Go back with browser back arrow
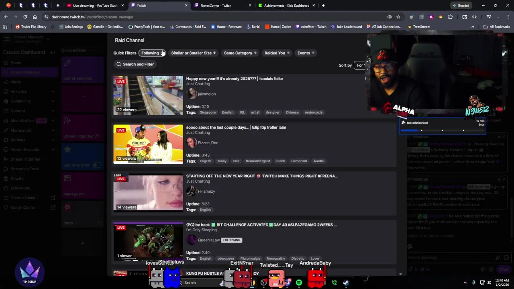The height and width of the screenshot is (289, 514). pyautogui.click(x=6, y=17)
